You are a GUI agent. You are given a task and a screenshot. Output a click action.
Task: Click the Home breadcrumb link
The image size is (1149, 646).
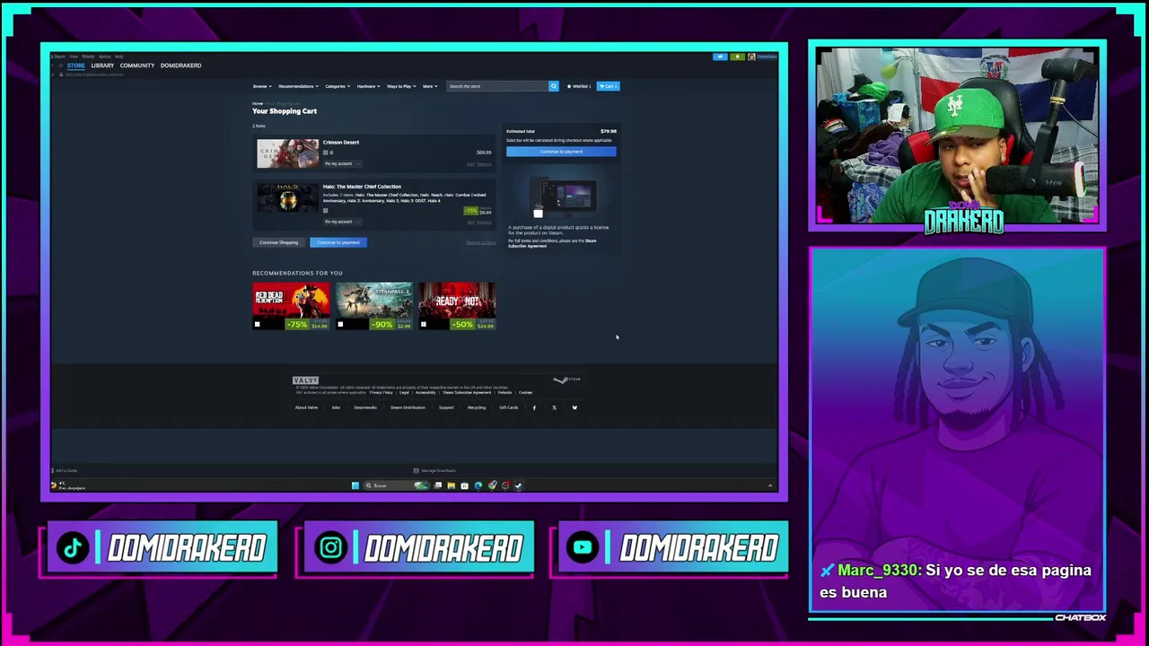click(x=258, y=104)
